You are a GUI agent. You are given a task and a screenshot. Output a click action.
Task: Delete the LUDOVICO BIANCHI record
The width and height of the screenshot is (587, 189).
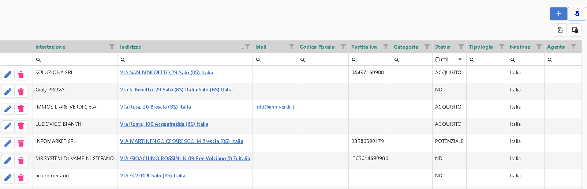coord(21,126)
